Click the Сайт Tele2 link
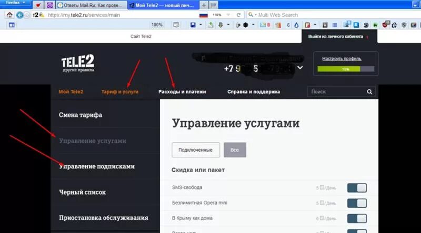This screenshot has width=421, height=233. (x=141, y=36)
